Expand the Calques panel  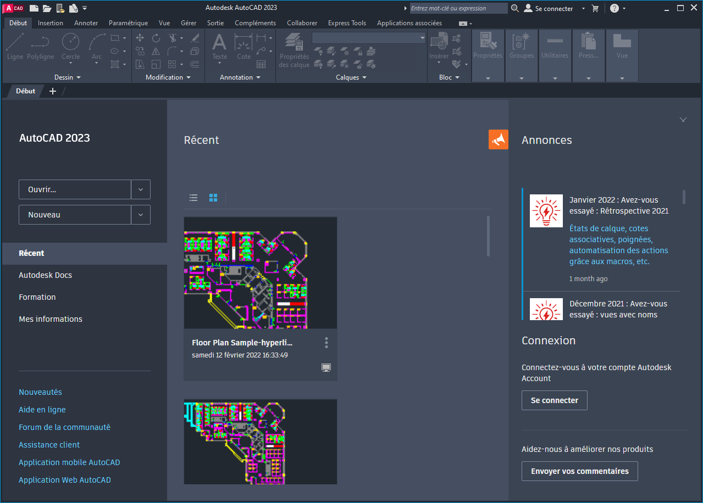tap(351, 77)
